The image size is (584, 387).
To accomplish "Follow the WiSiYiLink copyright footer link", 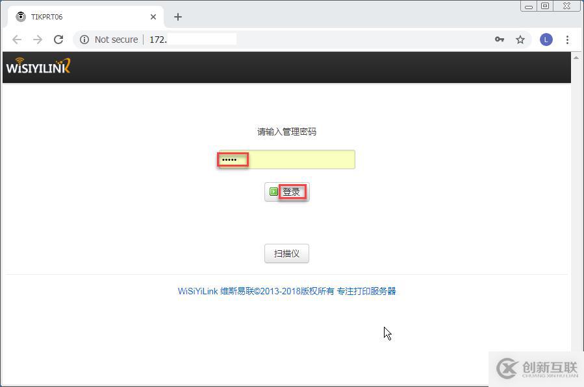I will coord(286,291).
